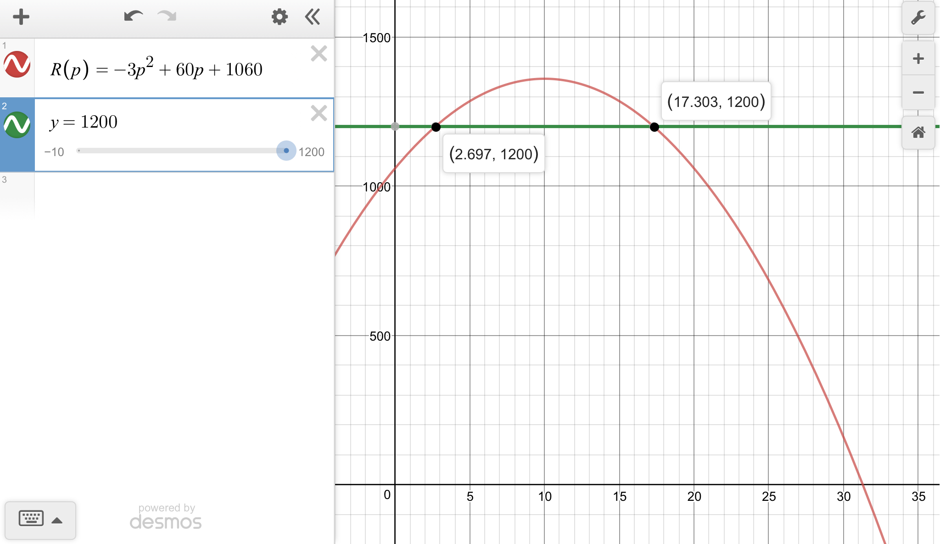
Task: Expand keyboard panel with up arrow
Action: click(x=57, y=520)
